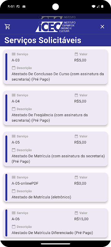
Task: Click the Descrição icon on A-04 card
Action: click(14, 109)
